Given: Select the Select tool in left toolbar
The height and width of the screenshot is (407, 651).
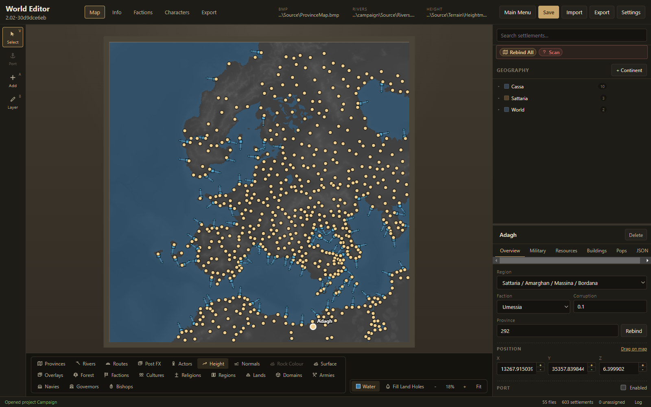Looking at the screenshot, I should [13, 37].
